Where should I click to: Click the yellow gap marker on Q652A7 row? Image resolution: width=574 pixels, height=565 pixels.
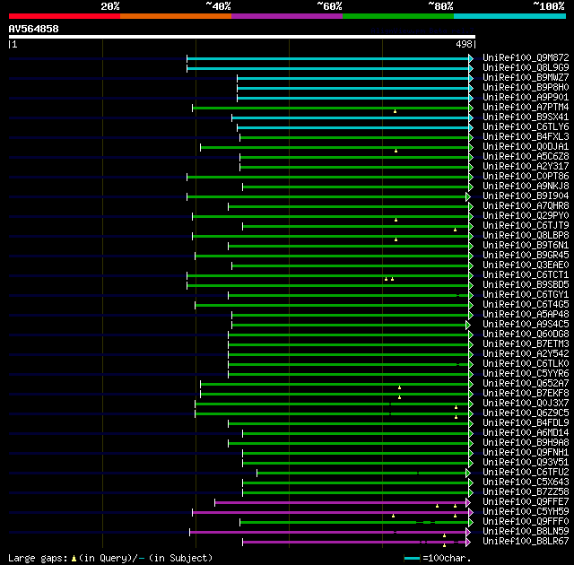click(399, 387)
